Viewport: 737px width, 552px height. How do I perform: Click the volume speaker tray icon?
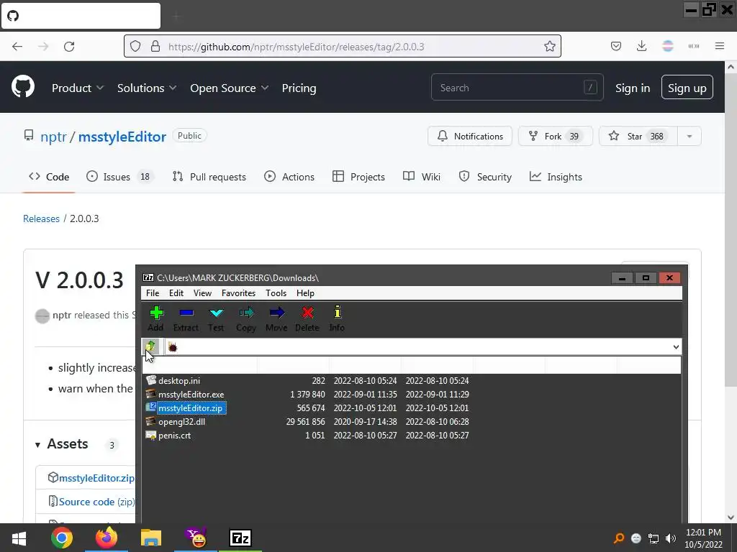coord(671,538)
